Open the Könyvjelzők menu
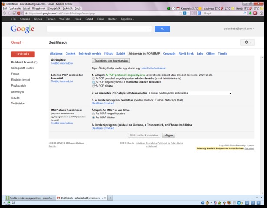Image resolution: width=267 pixels, height=208 pixels. 54,8
